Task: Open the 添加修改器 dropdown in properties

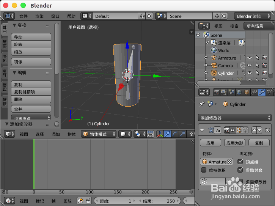Action: [x=235, y=118]
